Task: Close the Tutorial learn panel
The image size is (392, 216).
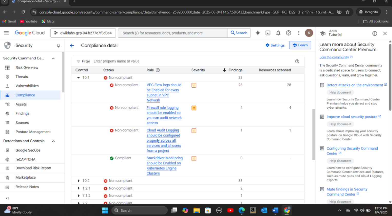Action: click(385, 34)
